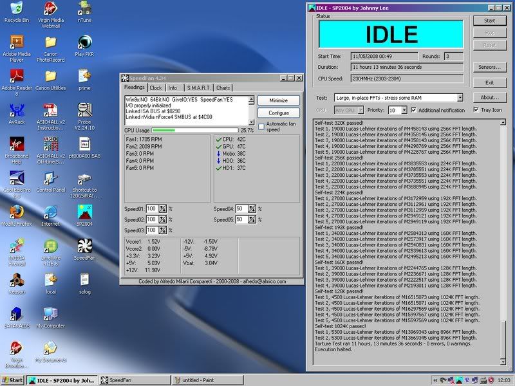Launch Cool Edit Pro 2.0 shortcut
Viewport: 515px width, 386px height.
click(x=17, y=185)
